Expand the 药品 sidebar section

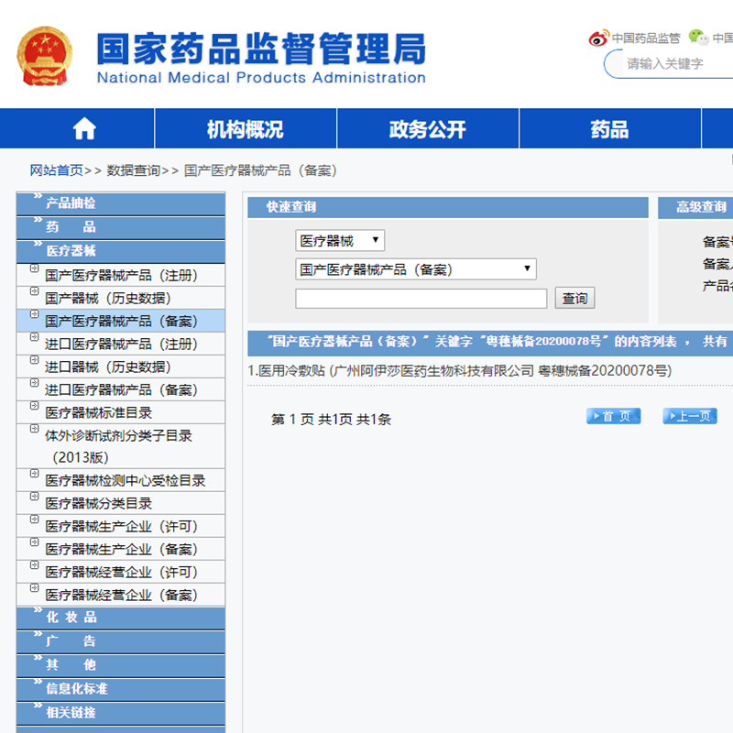(121, 227)
